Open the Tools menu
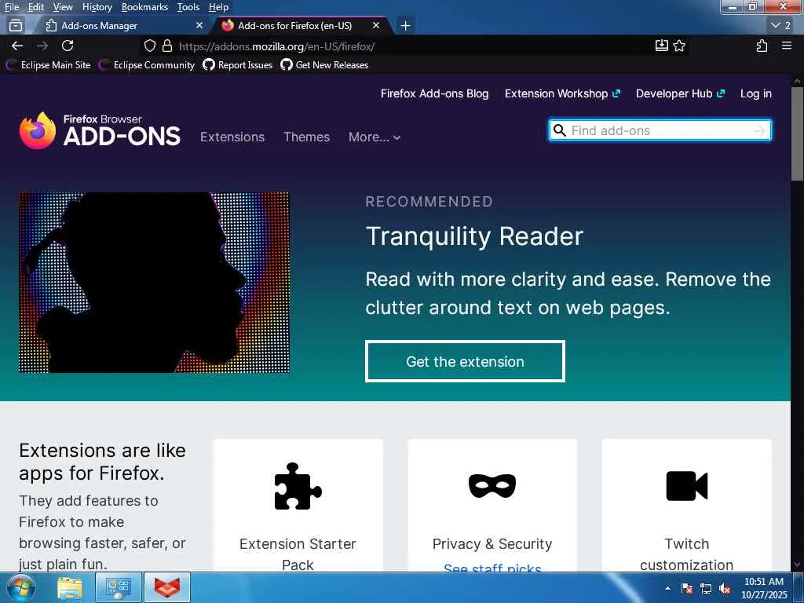The width and height of the screenshot is (804, 603). pos(188,7)
